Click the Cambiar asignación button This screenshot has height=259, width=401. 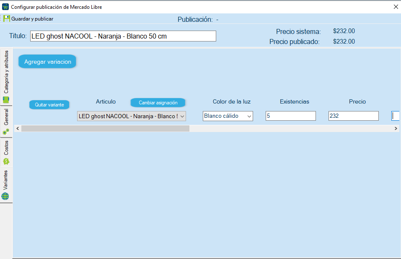158,103
